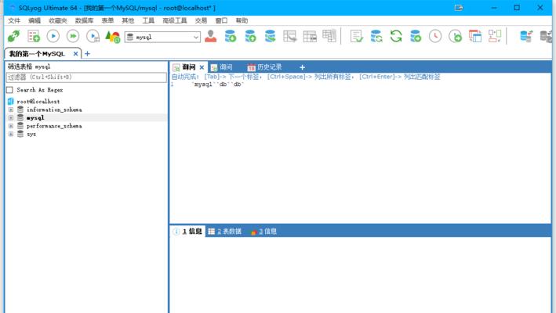The image size is (556, 313).
Task: Open the 工具 menu
Action: pos(148,20)
